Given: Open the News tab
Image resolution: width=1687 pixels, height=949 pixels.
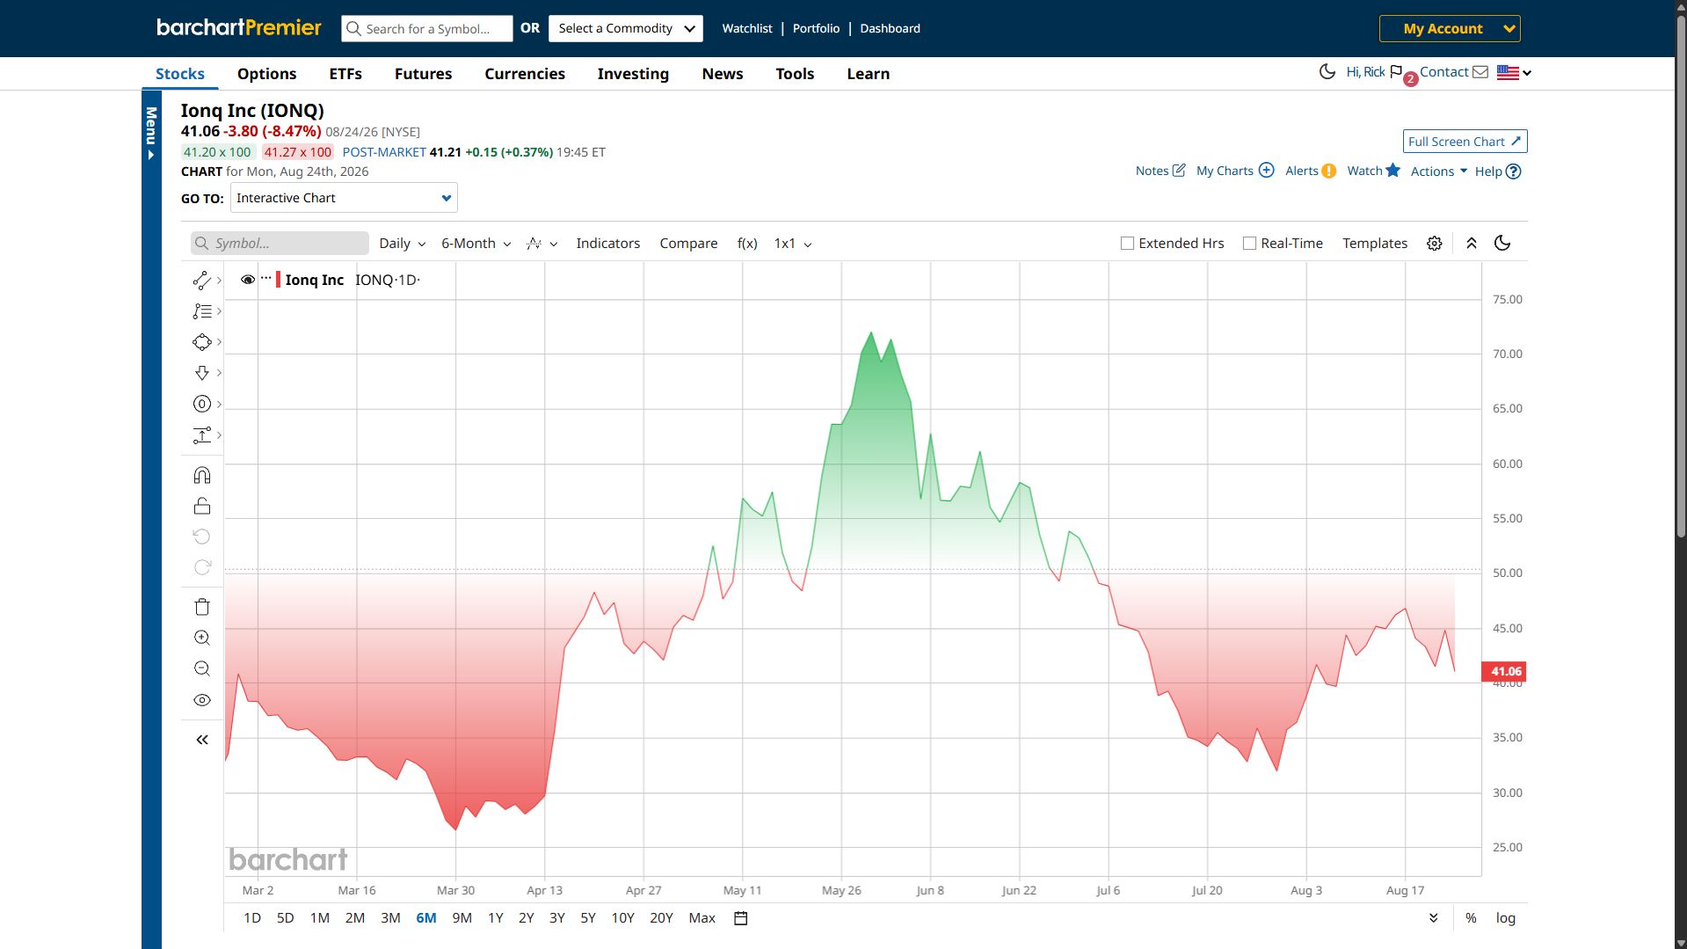Looking at the screenshot, I should [723, 74].
